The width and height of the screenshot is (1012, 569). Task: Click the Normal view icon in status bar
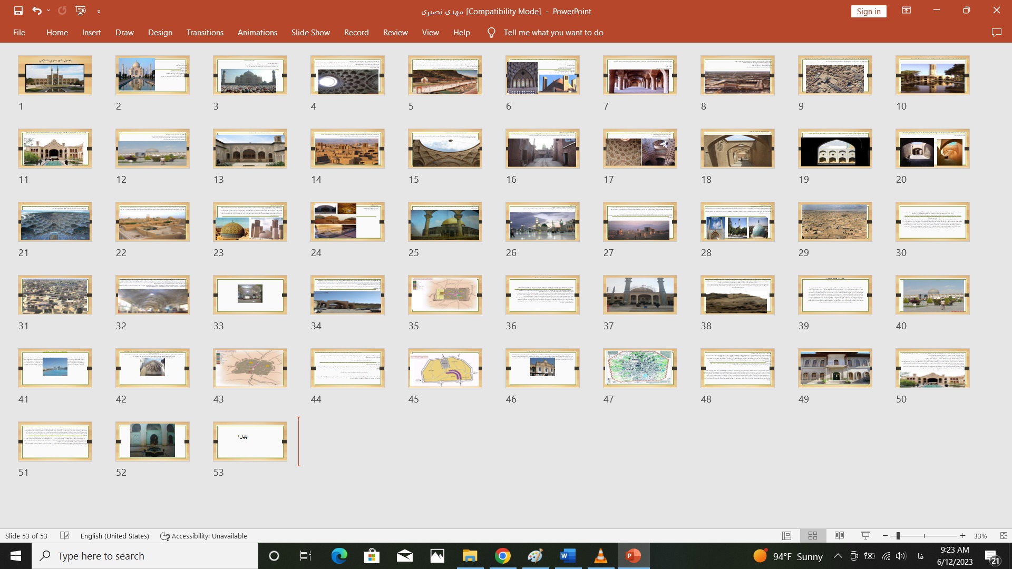click(787, 536)
